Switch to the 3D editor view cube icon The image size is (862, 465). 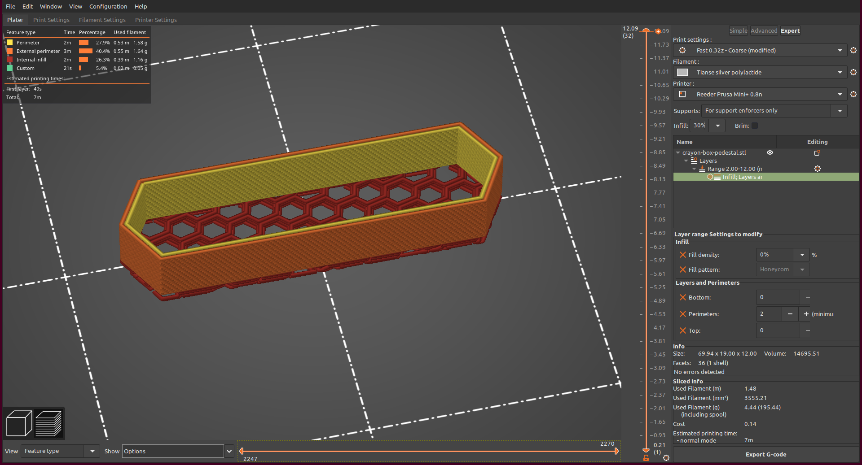(19, 423)
